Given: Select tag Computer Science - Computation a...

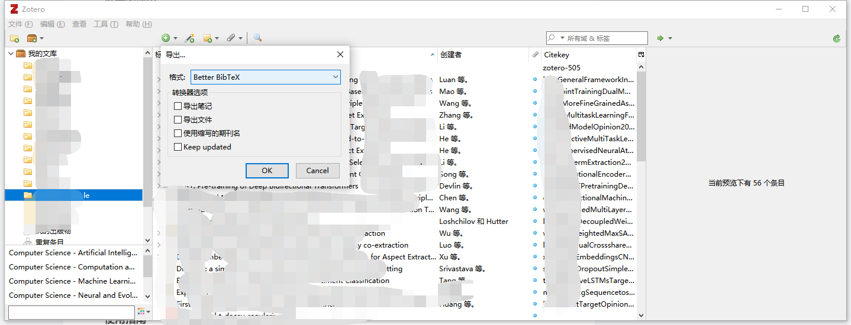Looking at the screenshot, I should tap(73, 266).
